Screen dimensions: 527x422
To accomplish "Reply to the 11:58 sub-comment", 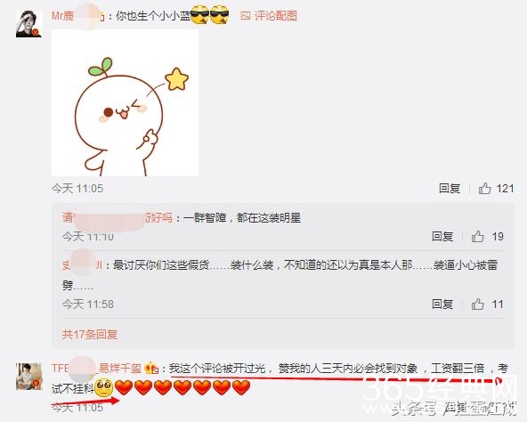I will (442, 304).
